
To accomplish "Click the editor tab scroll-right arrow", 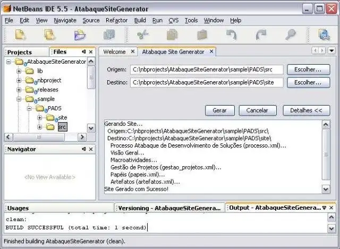I will (x=322, y=51).
